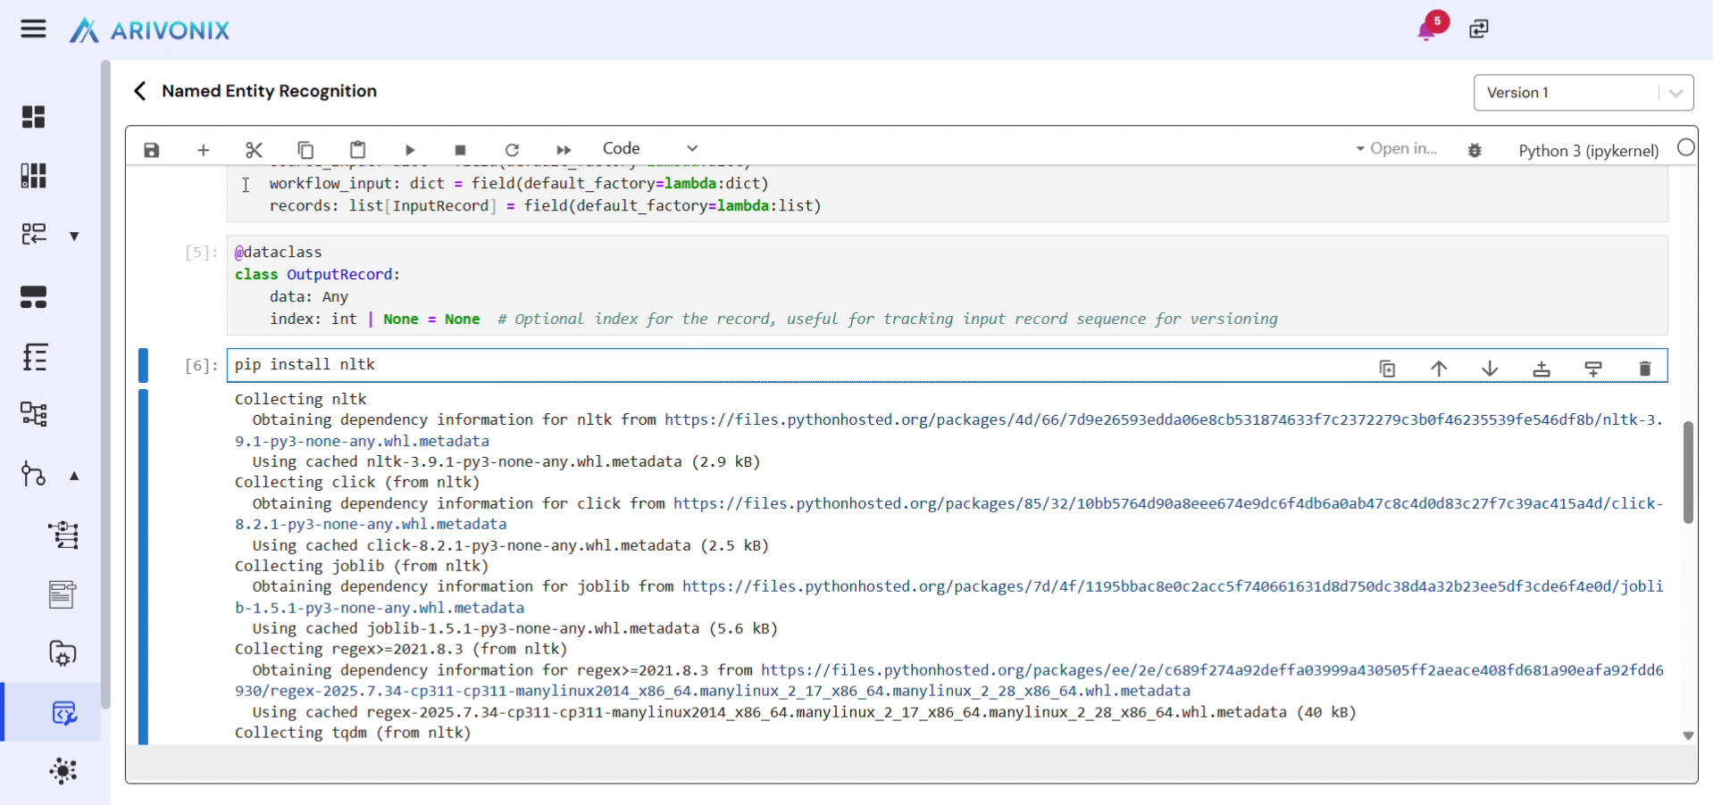Viewport: 1713px width, 805px height.
Task: Restart the kernel with the refresh icon
Action: click(512, 150)
